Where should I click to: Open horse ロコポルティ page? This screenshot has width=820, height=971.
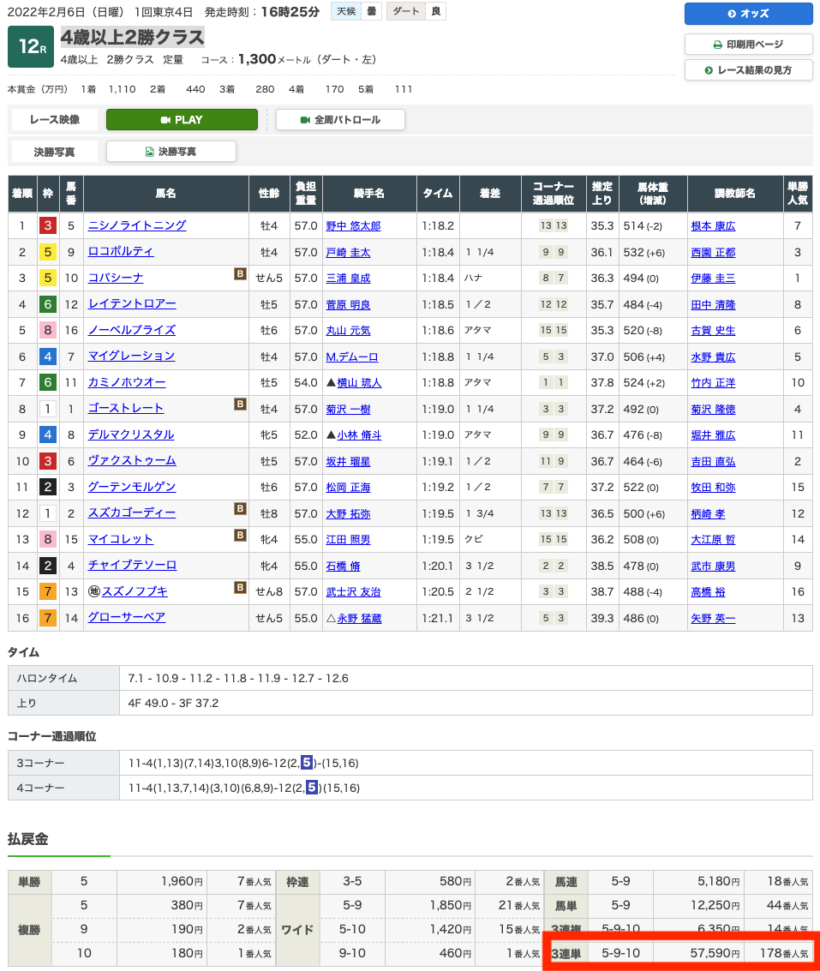(121, 251)
